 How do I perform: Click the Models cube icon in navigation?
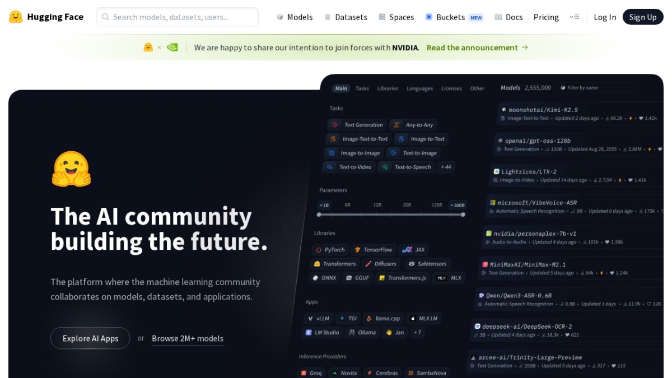click(x=280, y=17)
